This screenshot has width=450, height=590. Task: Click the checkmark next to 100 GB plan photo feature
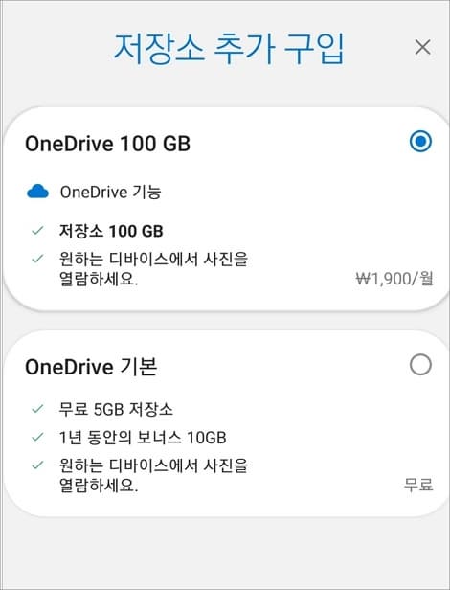pos(37,259)
